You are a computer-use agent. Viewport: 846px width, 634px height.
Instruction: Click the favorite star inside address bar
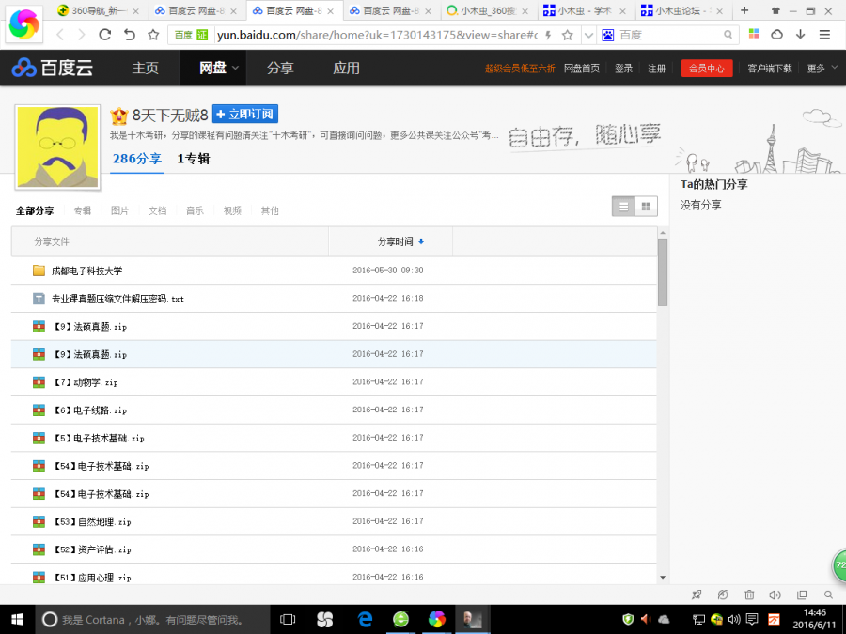(567, 35)
